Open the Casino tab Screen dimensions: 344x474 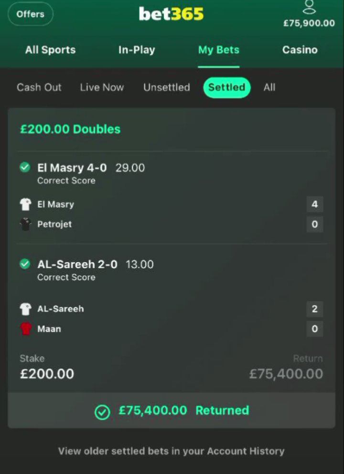[300, 50]
